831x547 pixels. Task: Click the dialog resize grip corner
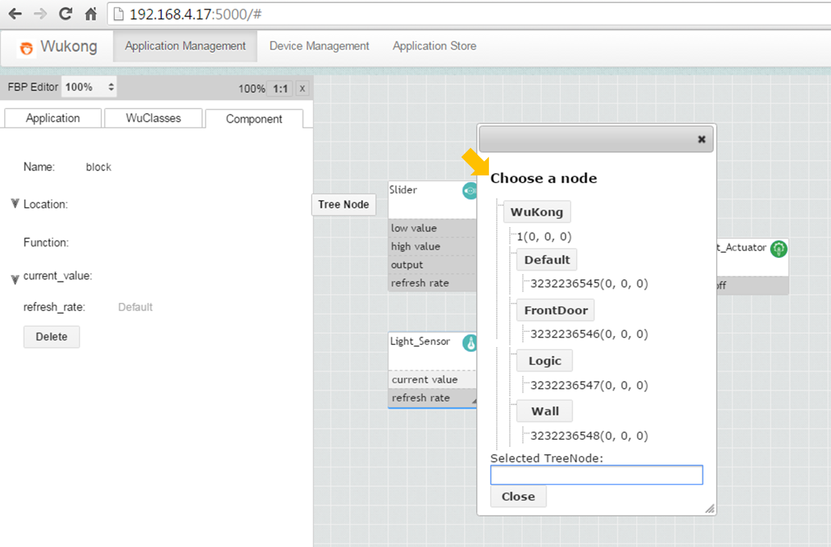tap(710, 509)
